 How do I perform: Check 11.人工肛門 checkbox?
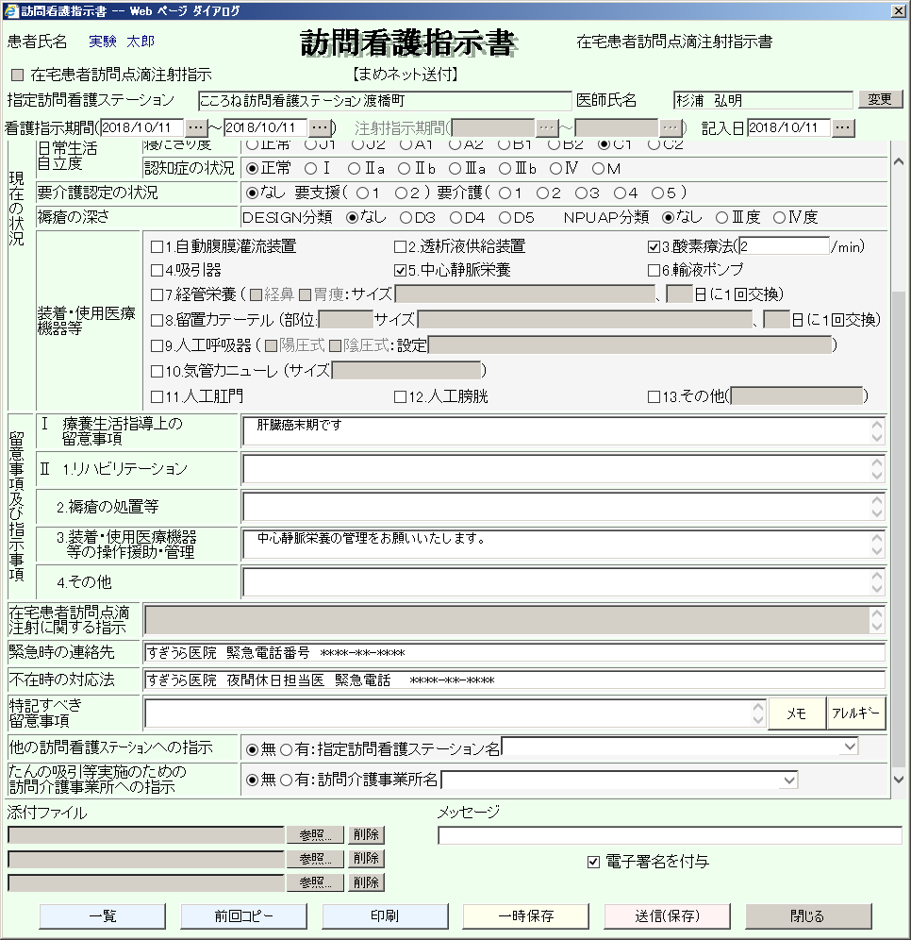point(157,397)
